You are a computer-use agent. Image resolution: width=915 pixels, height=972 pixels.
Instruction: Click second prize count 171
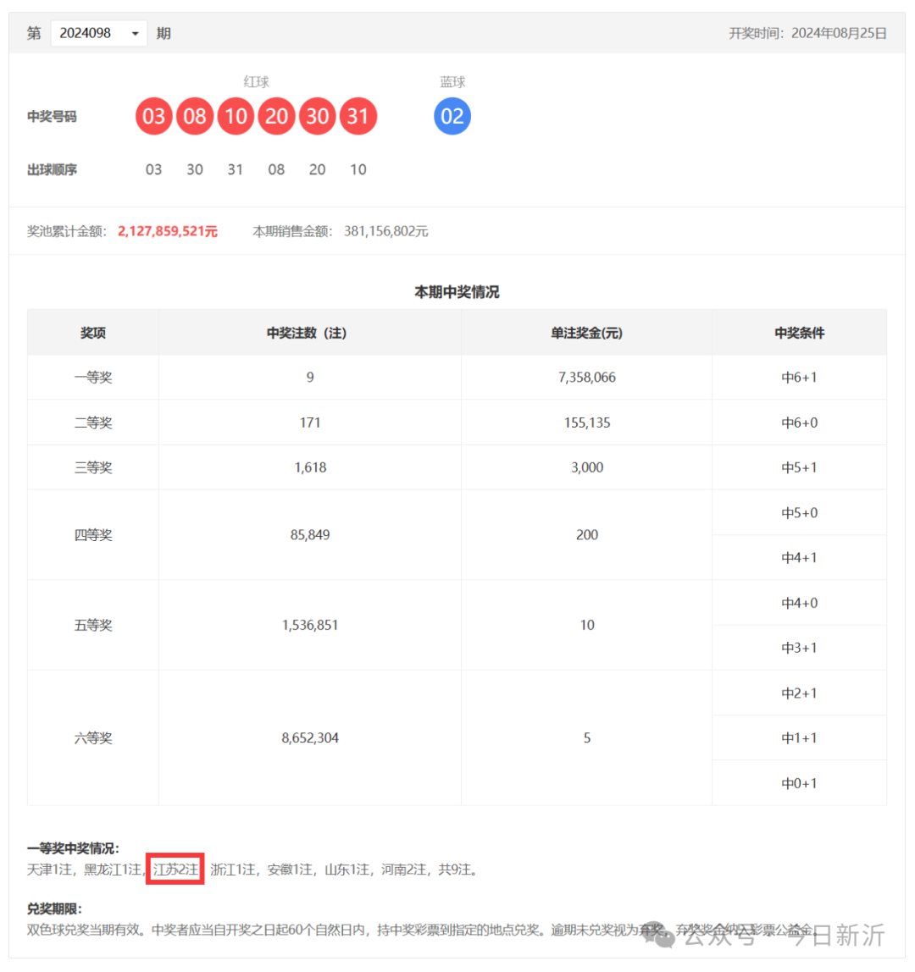click(310, 422)
